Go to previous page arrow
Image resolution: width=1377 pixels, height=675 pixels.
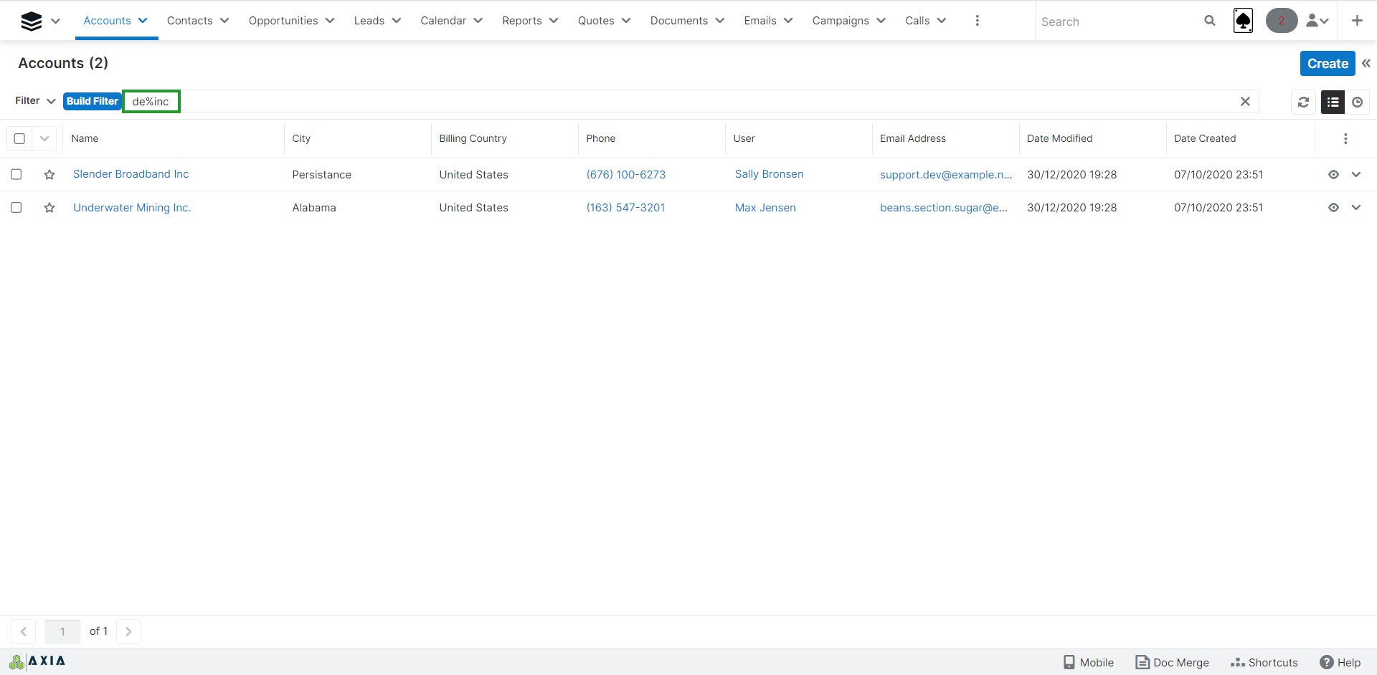tap(23, 631)
